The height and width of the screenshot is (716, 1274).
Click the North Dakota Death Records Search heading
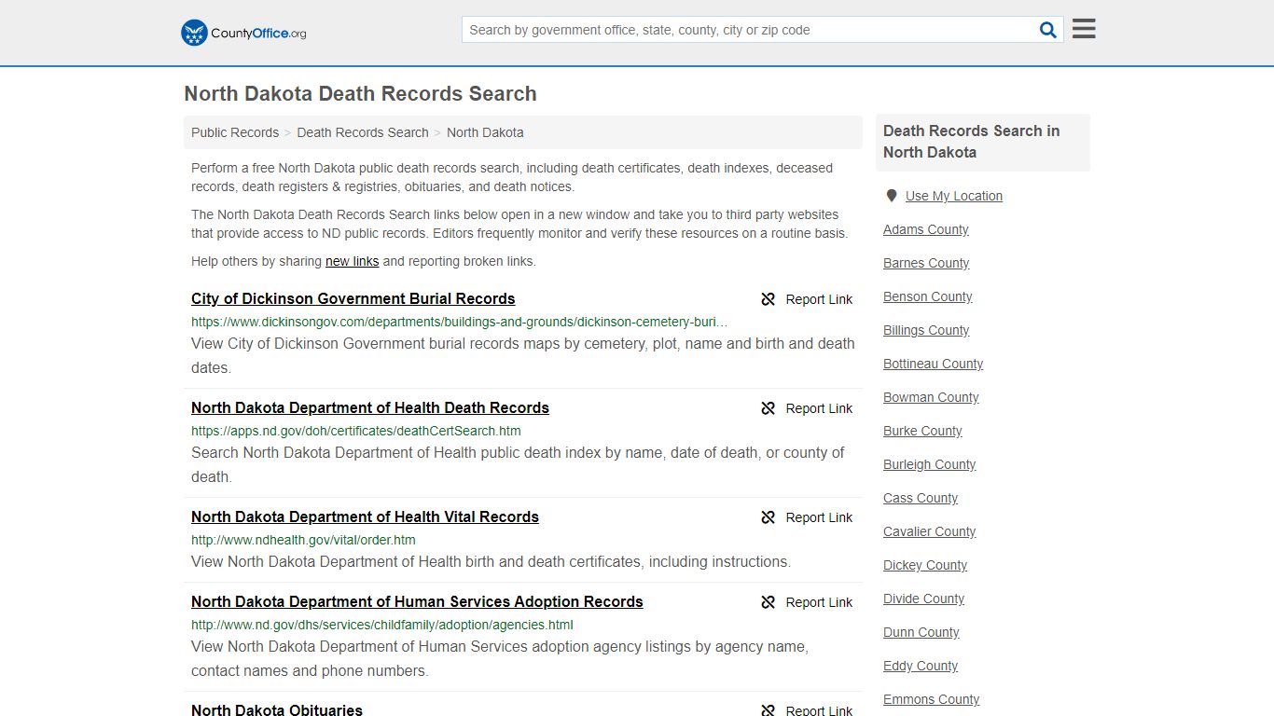click(360, 94)
